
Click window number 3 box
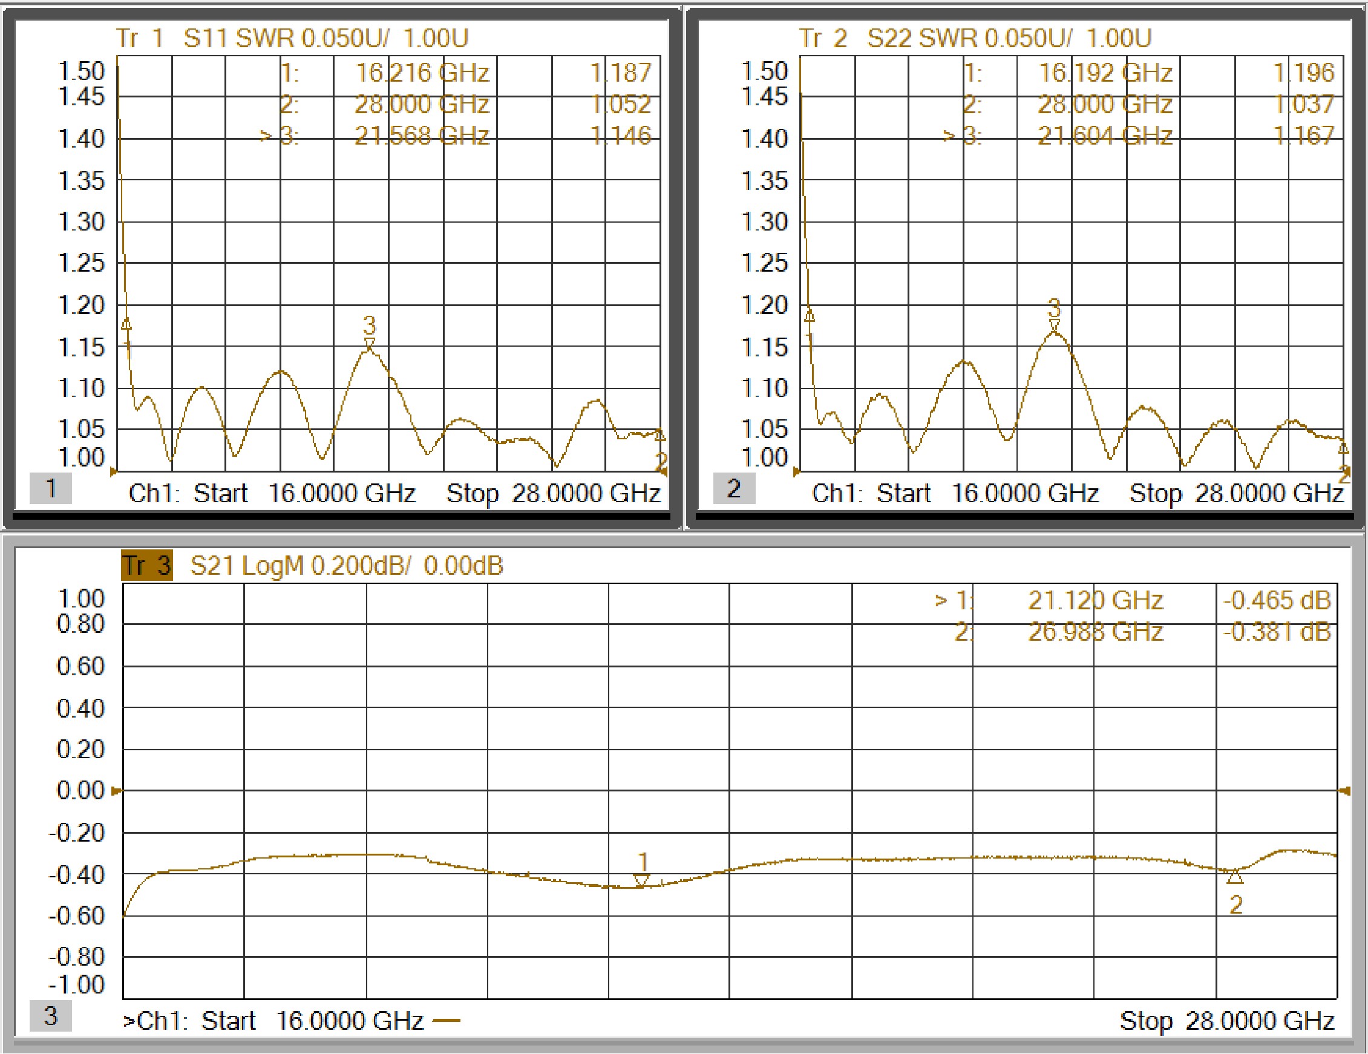51,1016
